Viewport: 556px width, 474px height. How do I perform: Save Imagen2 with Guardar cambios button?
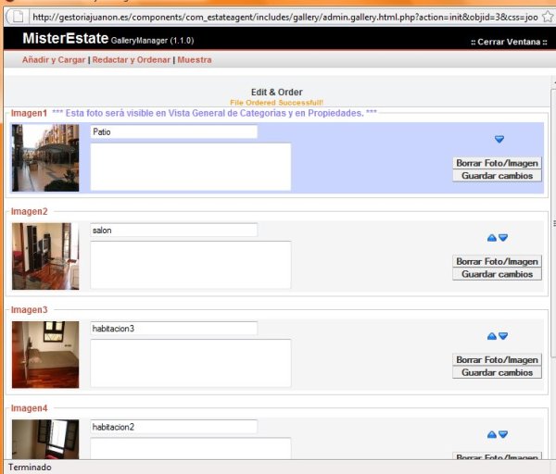(x=497, y=274)
